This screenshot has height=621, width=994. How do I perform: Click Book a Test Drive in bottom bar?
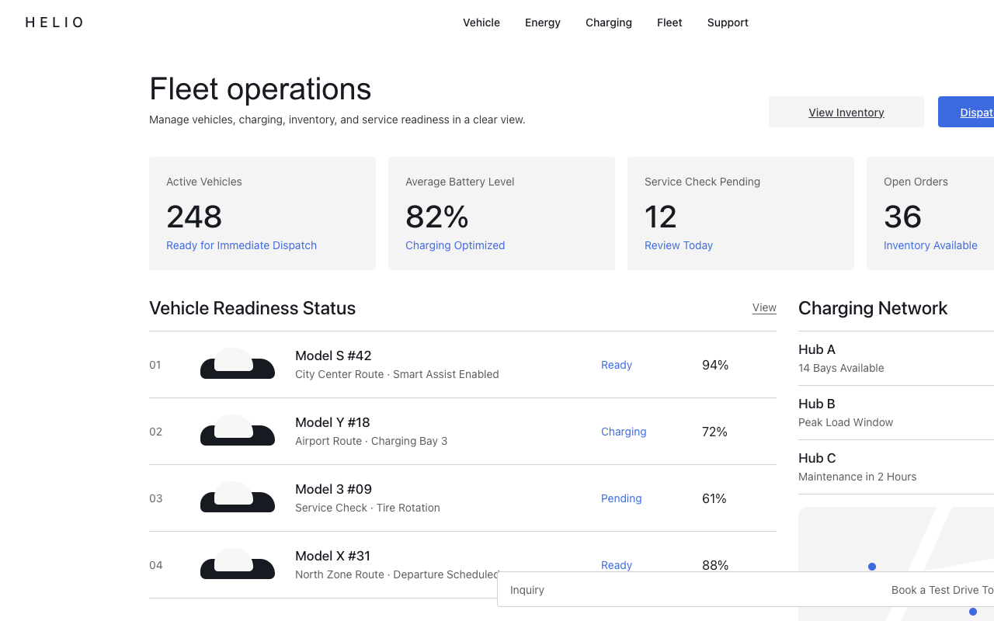point(942,590)
